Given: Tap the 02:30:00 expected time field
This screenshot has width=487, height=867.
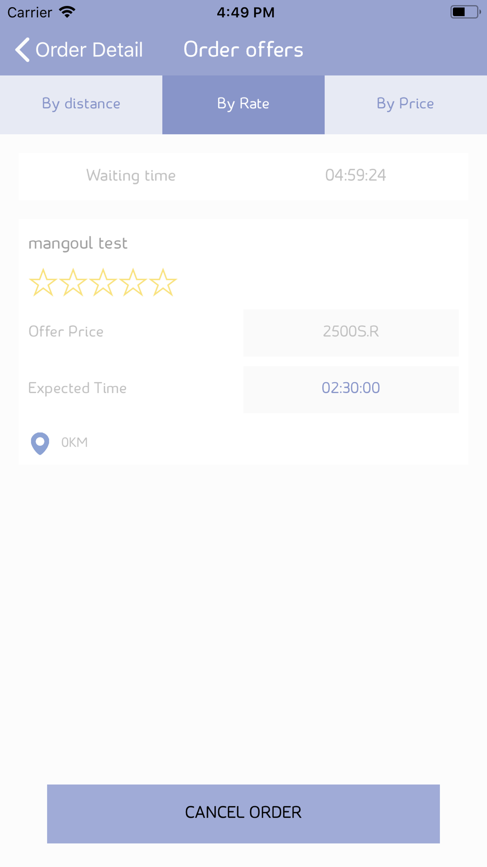Looking at the screenshot, I should 351,389.
